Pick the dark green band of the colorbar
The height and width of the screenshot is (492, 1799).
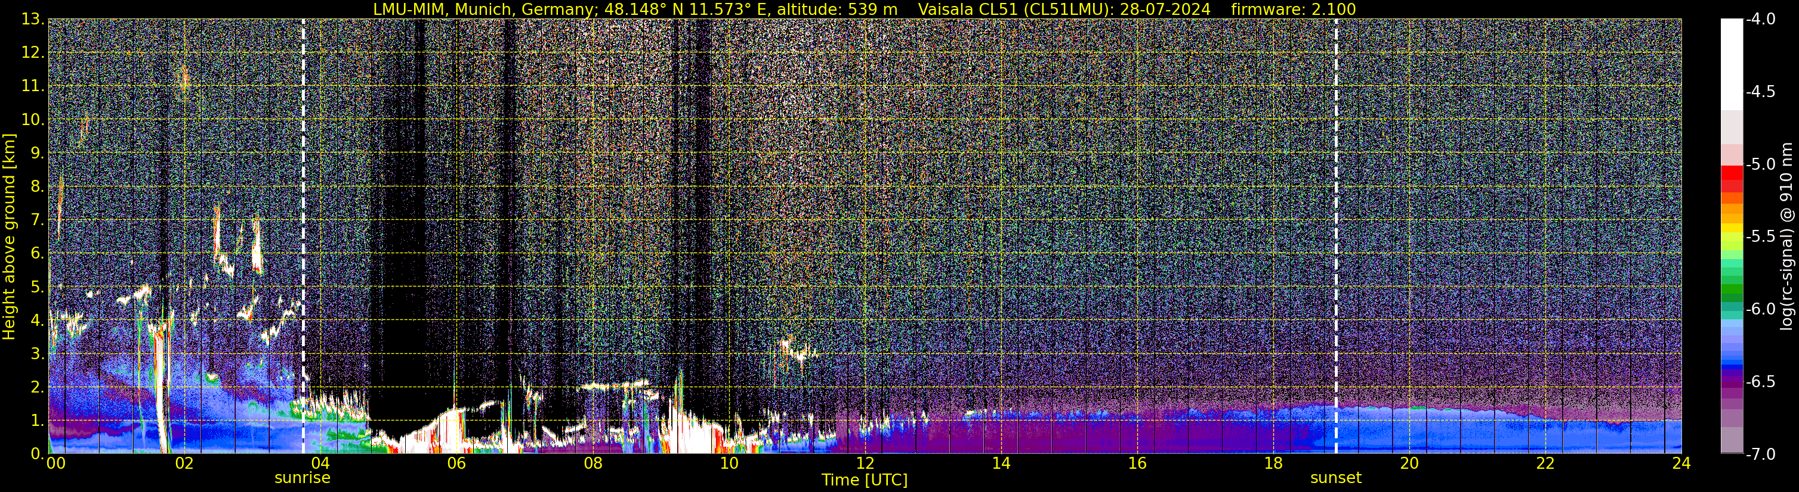coord(1731,298)
